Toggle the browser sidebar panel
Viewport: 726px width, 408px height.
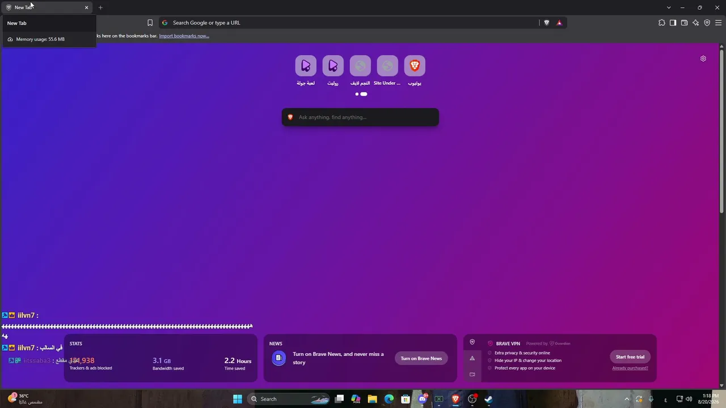click(673, 23)
